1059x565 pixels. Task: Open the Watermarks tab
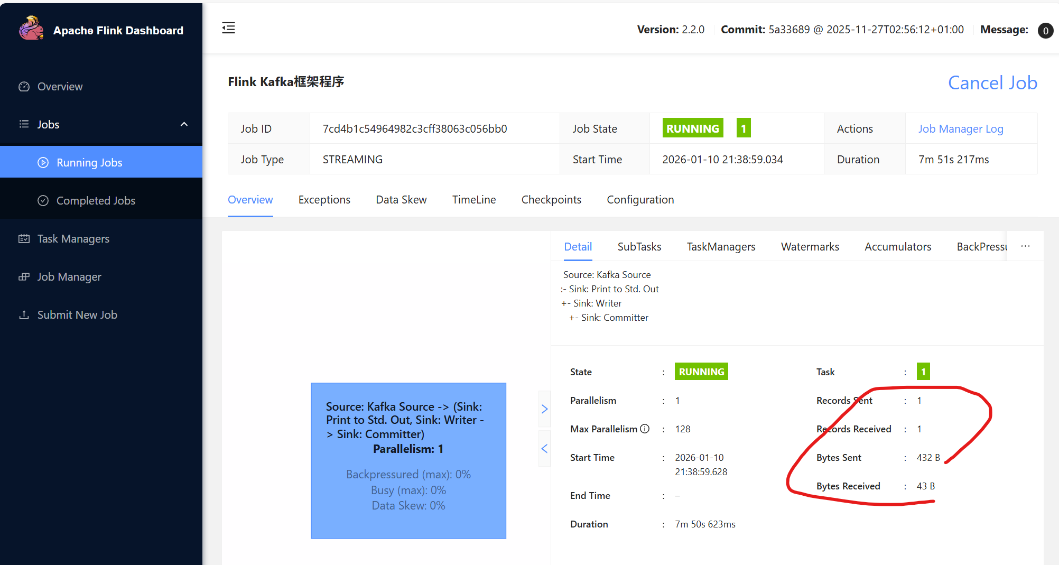(810, 247)
